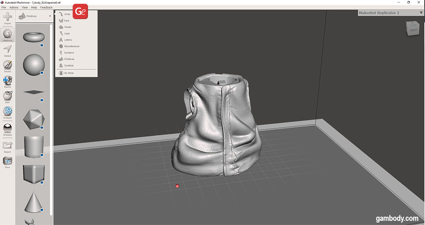This screenshot has width=425, height=225.
Task: Open the Actions menu
Action: (14, 7)
